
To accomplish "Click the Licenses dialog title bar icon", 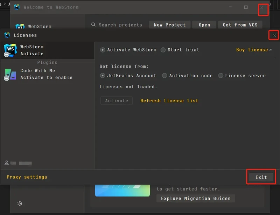I will tap(7, 35).
